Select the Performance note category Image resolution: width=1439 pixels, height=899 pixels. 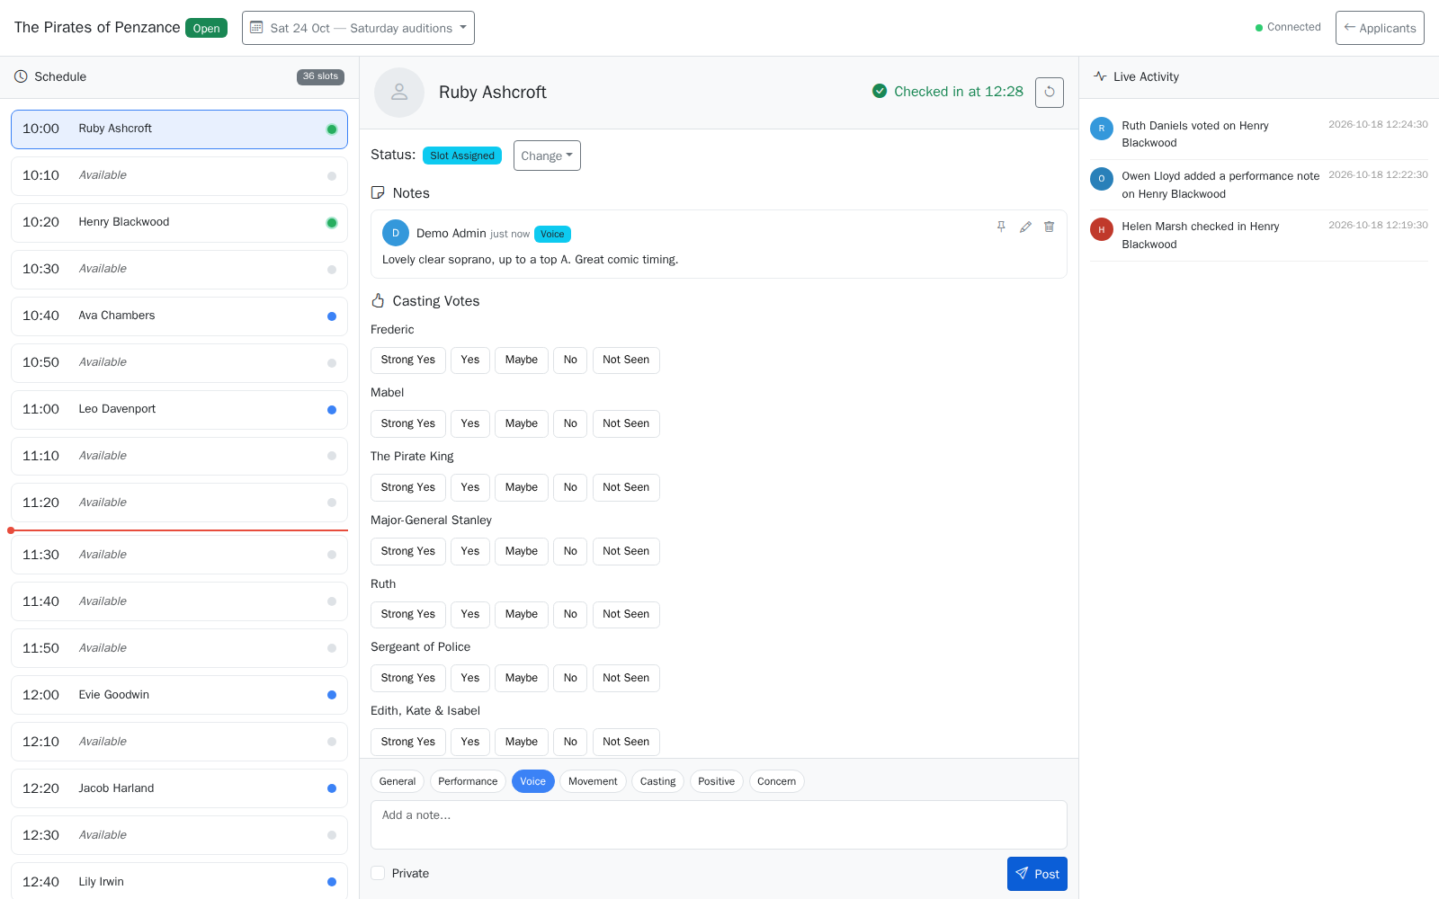pyautogui.click(x=468, y=781)
